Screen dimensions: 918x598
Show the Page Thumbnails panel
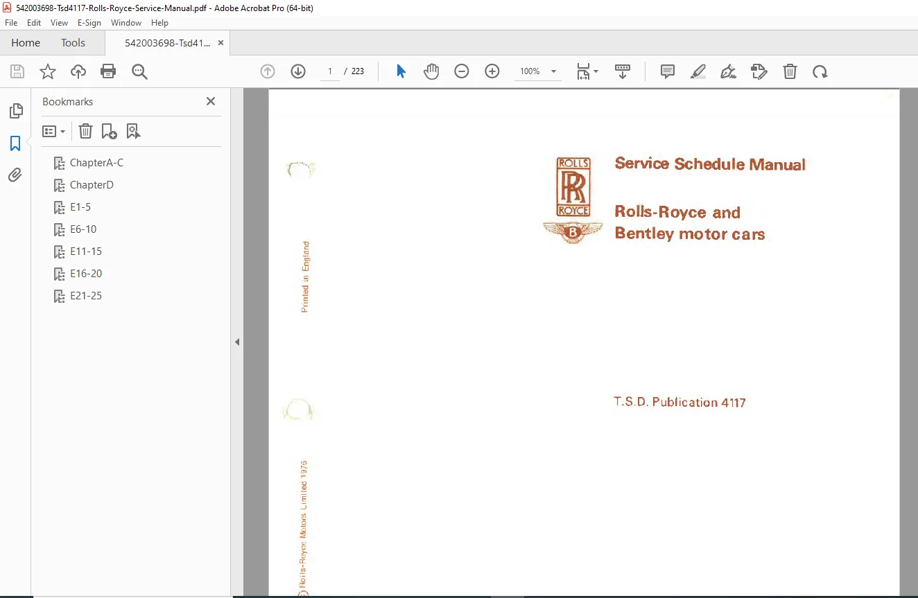(x=15, y=111)
